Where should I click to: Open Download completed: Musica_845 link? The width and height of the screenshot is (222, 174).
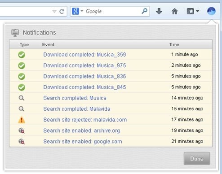tap(84, 87)
